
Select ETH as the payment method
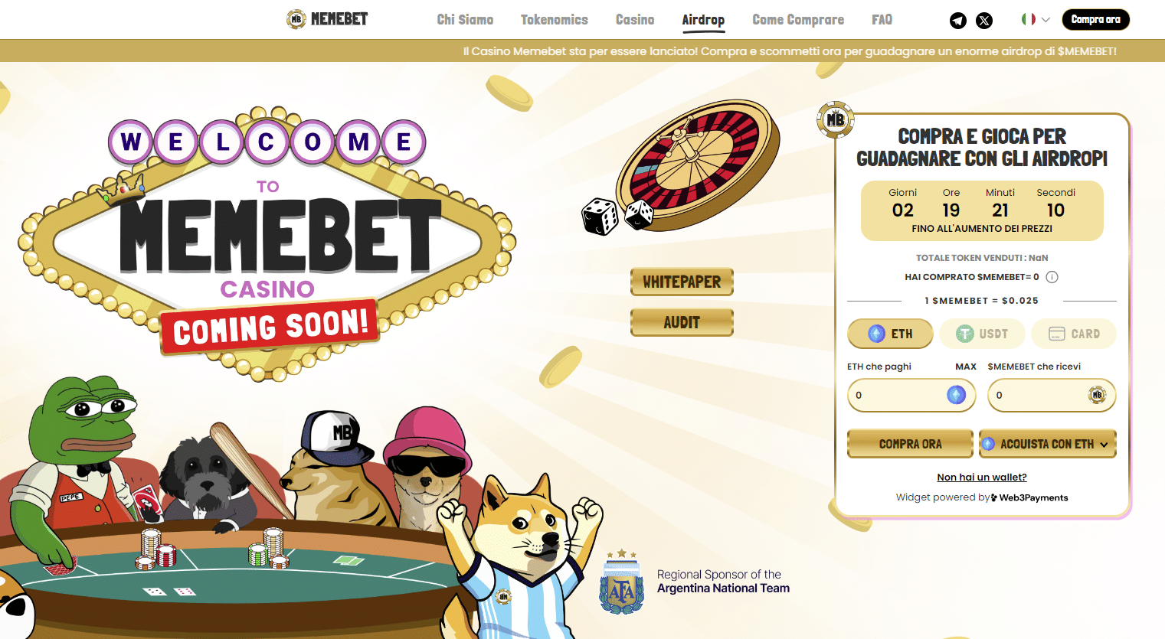point(890,334)
